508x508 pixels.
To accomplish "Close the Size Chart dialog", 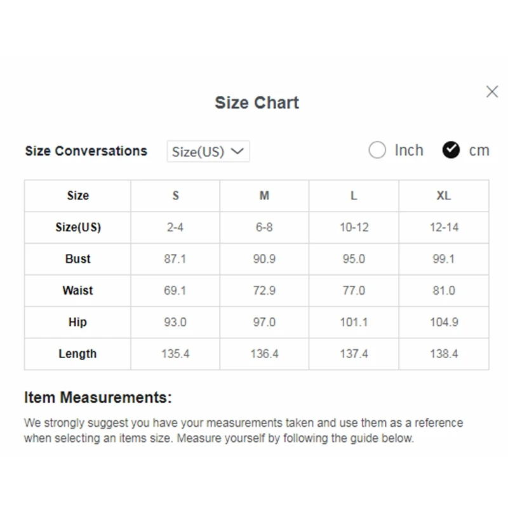I will 492,91.
